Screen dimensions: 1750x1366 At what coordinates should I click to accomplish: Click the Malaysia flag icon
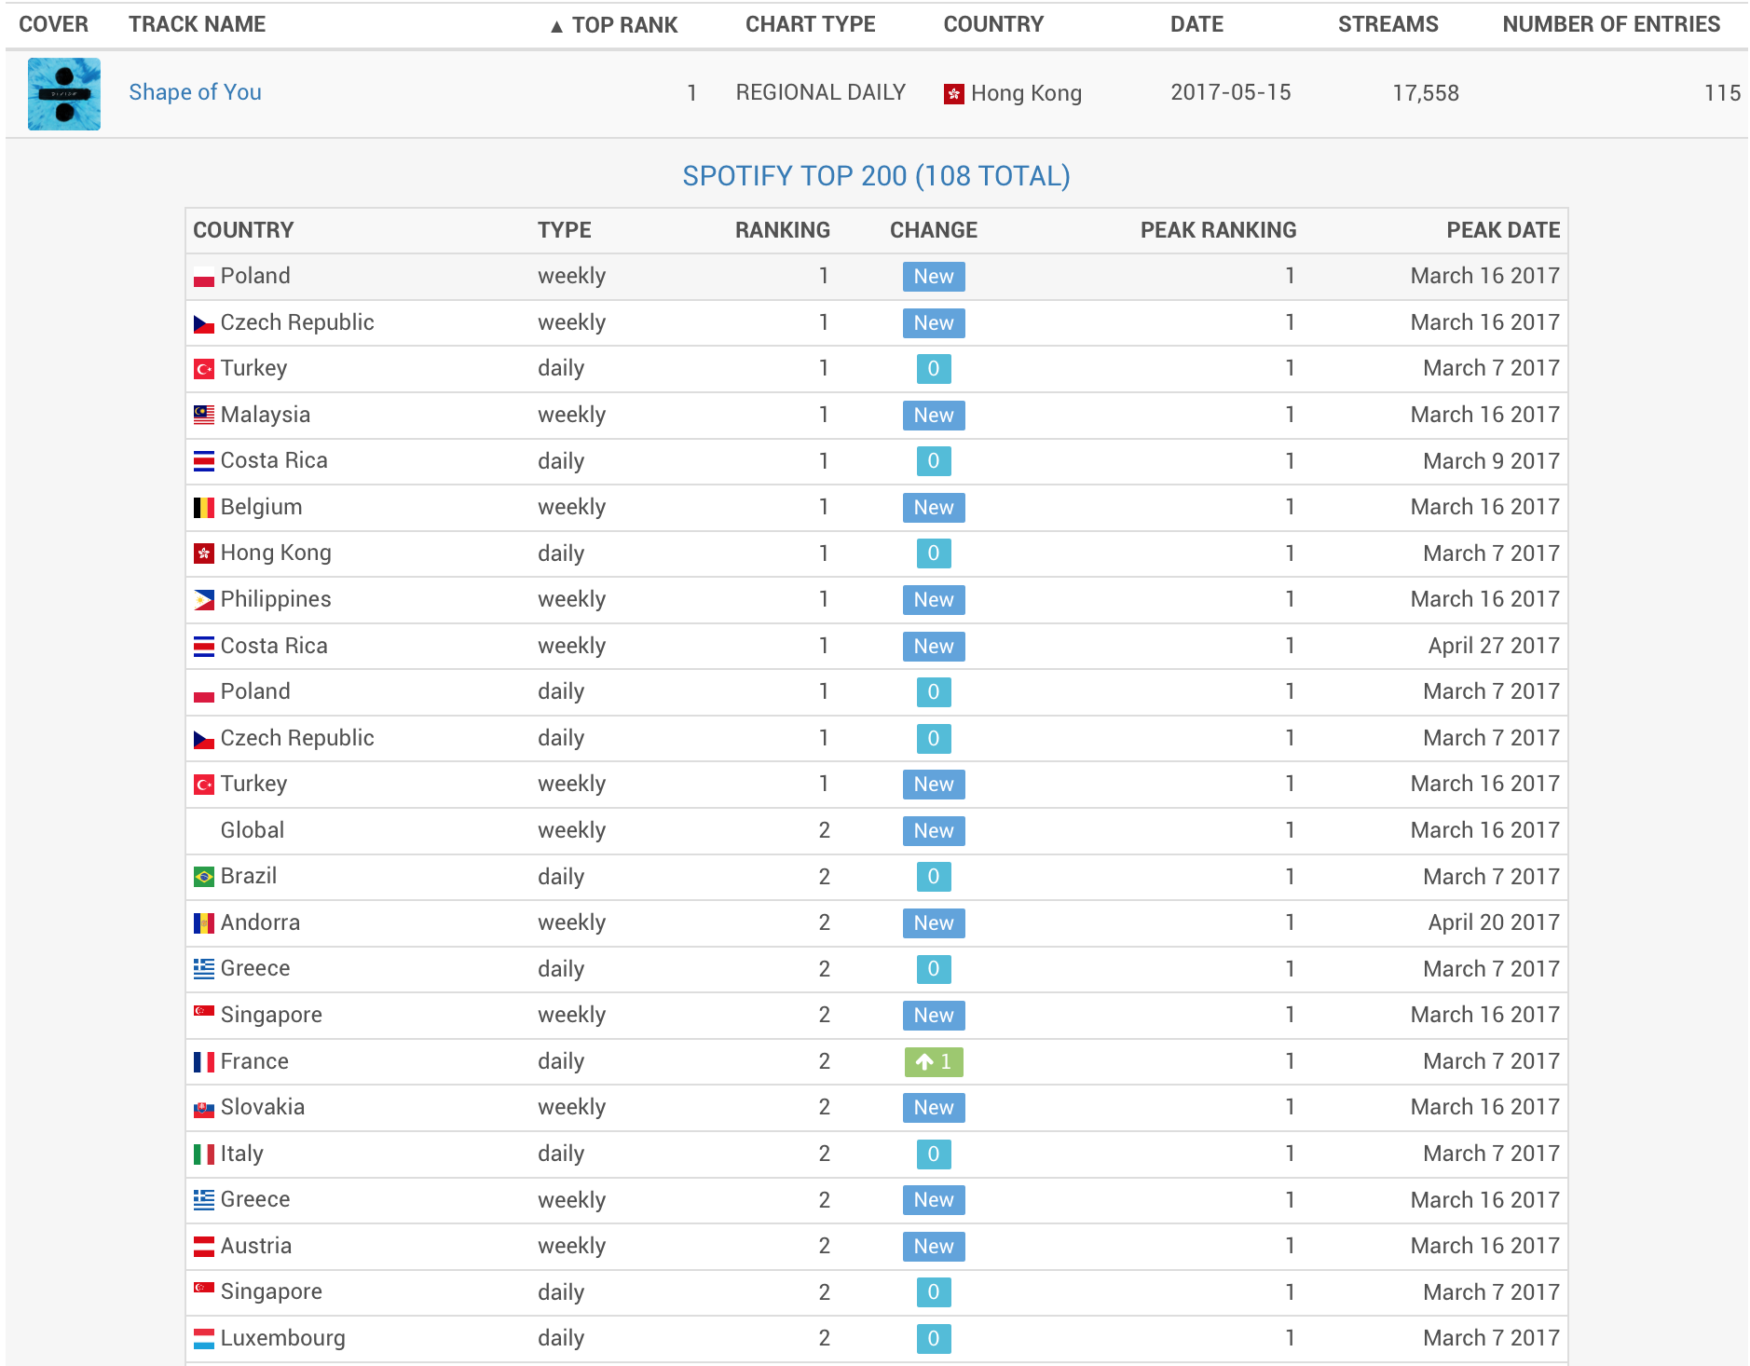click(204, 415)
